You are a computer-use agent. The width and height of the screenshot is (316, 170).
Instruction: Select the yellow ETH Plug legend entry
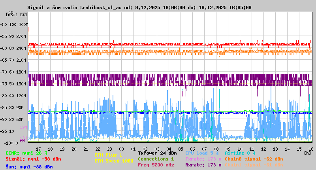click(108, 155)
